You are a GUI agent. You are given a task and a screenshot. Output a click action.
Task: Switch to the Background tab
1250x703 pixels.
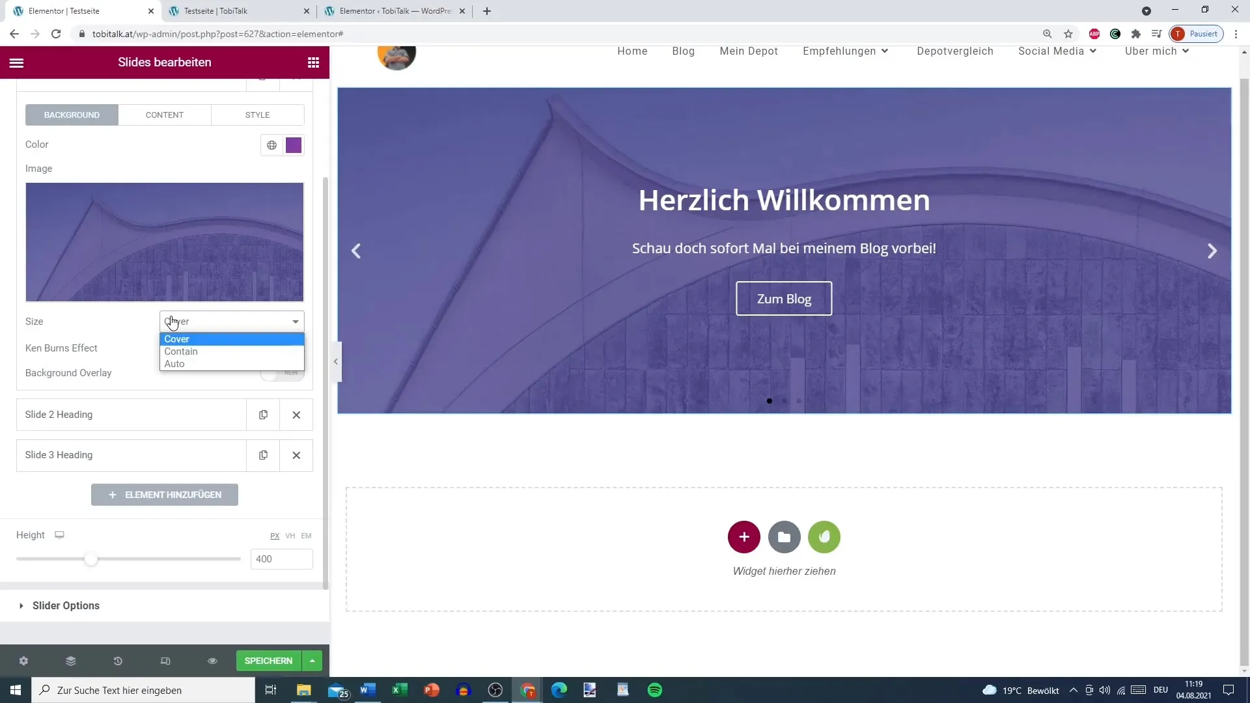[x=72, y=115]
